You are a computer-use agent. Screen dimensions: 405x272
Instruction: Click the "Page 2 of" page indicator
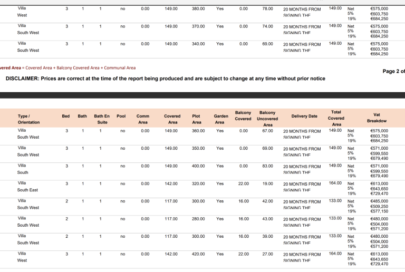pos(393,71)
